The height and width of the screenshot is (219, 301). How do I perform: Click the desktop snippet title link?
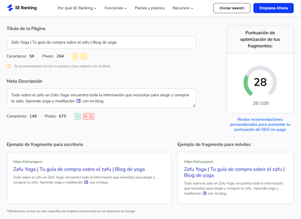79,169
